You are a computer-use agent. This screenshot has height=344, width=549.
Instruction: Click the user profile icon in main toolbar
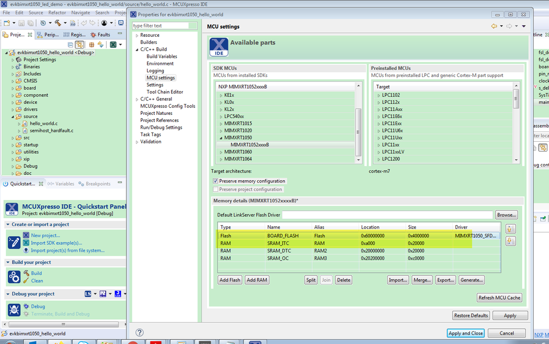pos(104,23)
